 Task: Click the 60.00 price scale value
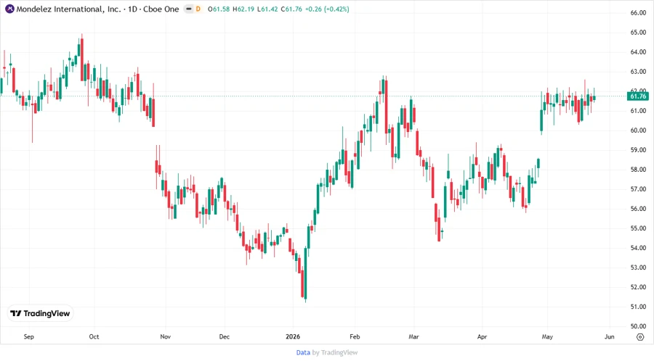coord(638,130)
